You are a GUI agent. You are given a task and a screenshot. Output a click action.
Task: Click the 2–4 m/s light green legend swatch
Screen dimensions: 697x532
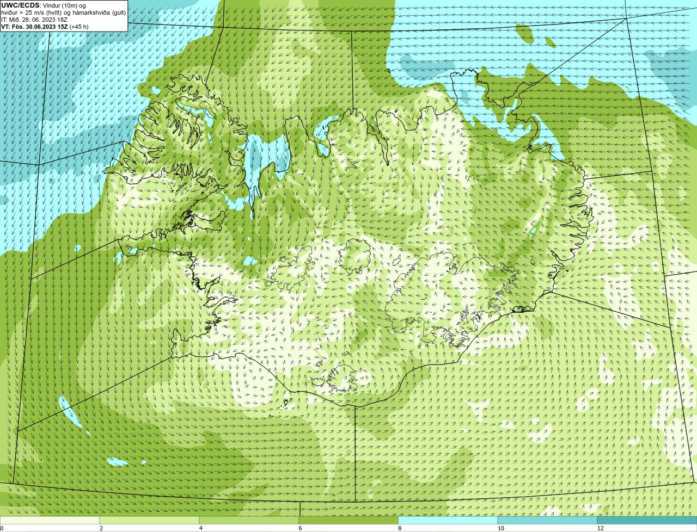149,521
